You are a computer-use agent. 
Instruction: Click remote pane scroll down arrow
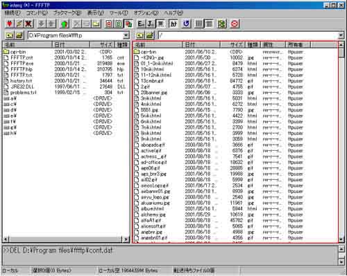341,239
